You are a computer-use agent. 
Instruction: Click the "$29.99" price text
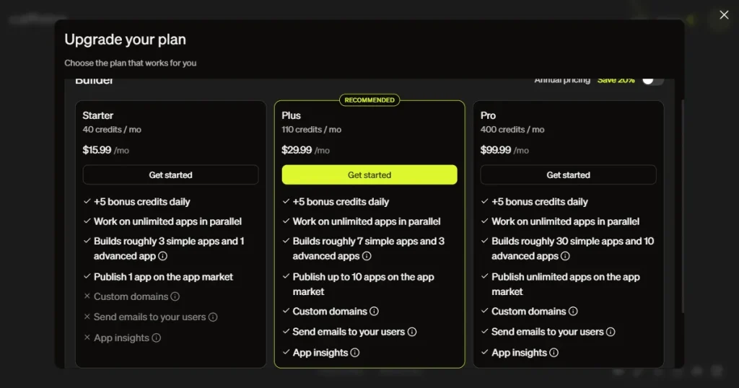(x=297, y=150)
